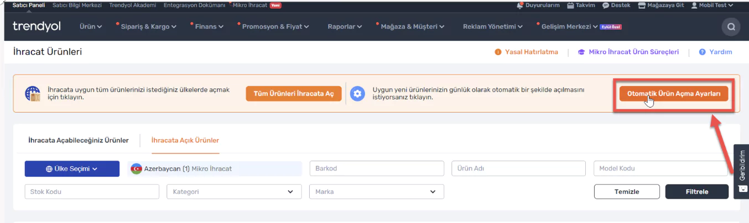Expand the Raporlar menu

[x=345, y=26]
